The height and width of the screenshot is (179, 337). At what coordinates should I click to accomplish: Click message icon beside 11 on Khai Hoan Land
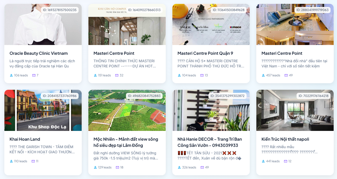coord(33,161)
